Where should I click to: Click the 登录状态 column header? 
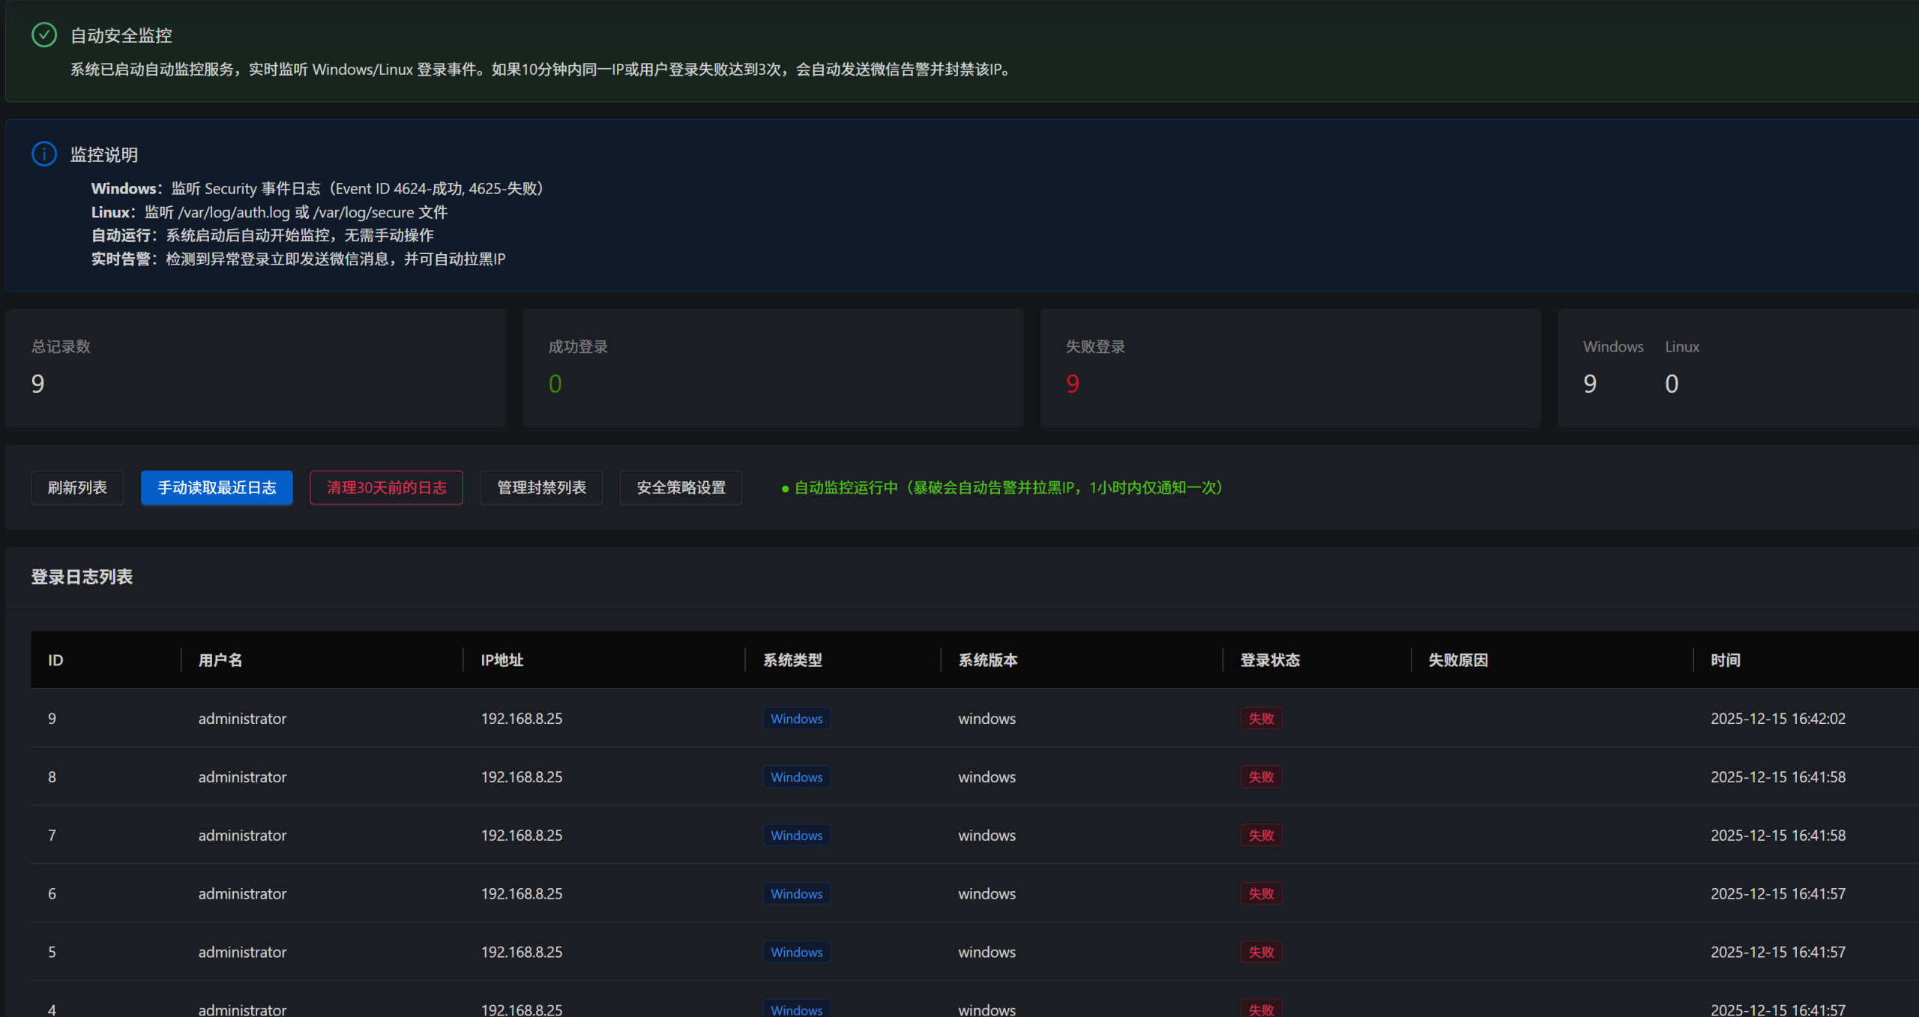pos(1270,660)
